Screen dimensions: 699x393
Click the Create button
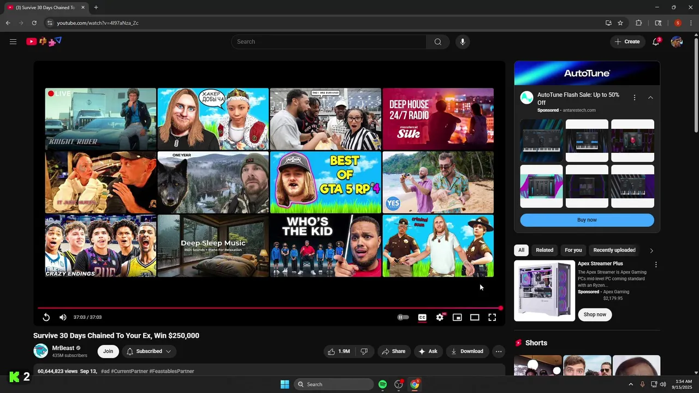pos(627,41)
